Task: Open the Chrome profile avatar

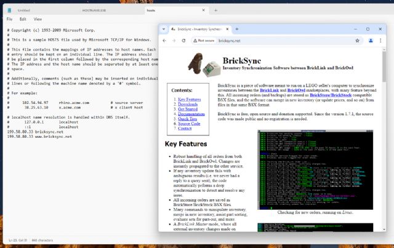Action: [x=371, y=40]
